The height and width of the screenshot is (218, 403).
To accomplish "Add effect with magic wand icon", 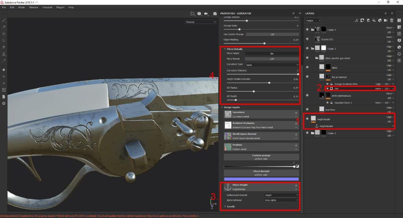I will pyautogui.click(x=356, y=20).
